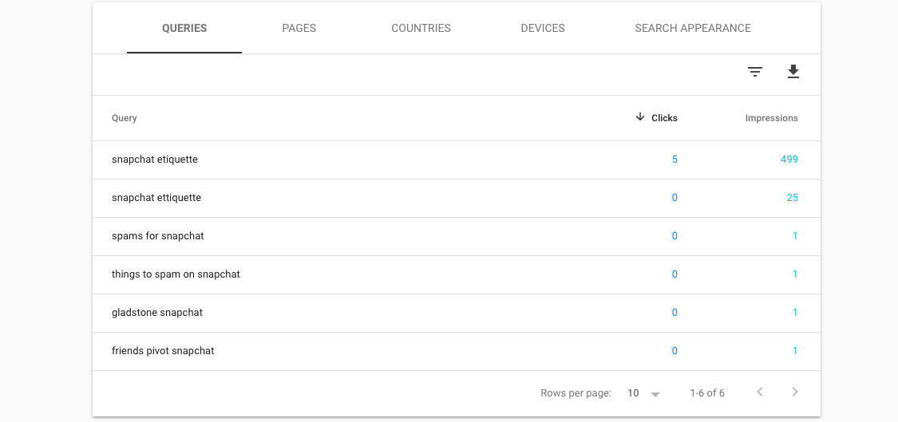The image size is (898, 422).
Task: Click impressions value for 'friends pivot snapchat'
Action: (x=795, y=351)
